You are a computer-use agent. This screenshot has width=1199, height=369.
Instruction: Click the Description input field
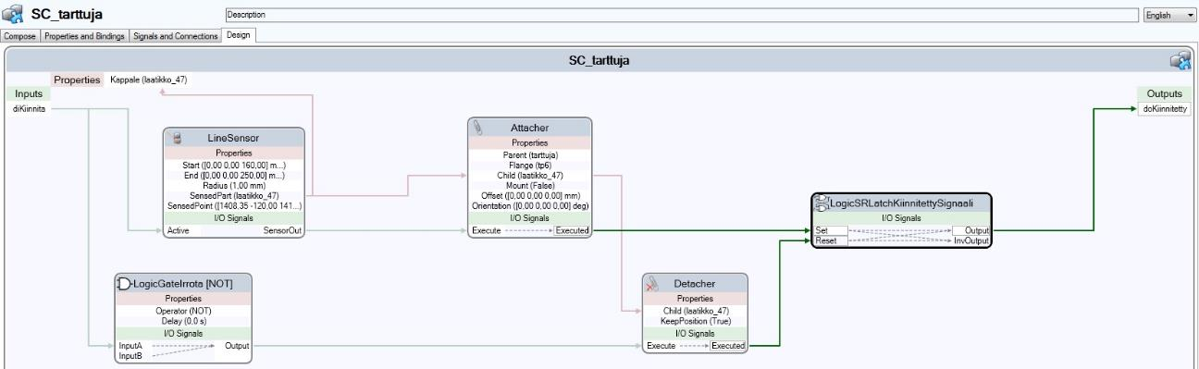click(x=683, y=15)
